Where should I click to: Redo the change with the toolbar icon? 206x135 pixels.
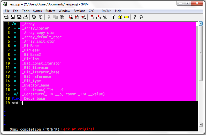click(x=41, y=17)
